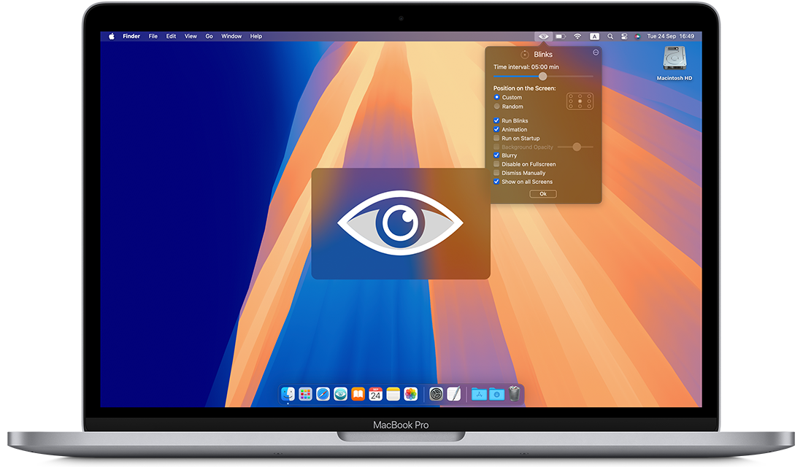The height and width of the screenshot is (467, 803).
Task: Open Blinks app from the Dock
Action: coord(340,394)
